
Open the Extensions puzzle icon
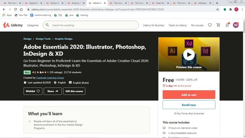(x=230, y=9)
